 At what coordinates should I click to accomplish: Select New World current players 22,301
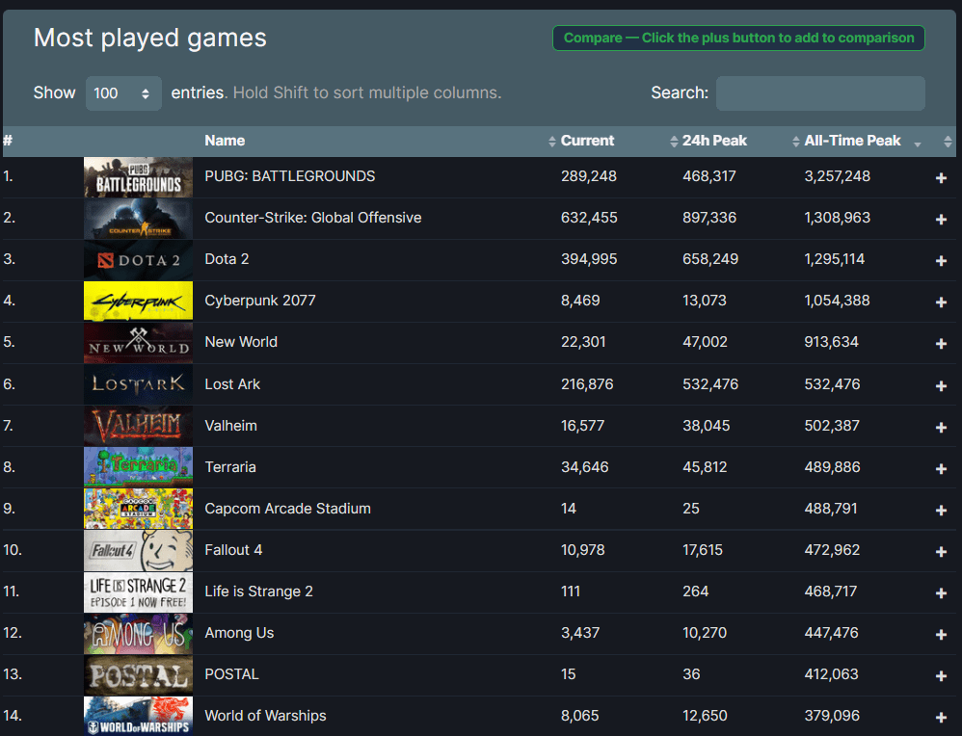tap(583, 342)
